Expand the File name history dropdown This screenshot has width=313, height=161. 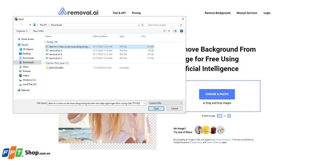144,103
